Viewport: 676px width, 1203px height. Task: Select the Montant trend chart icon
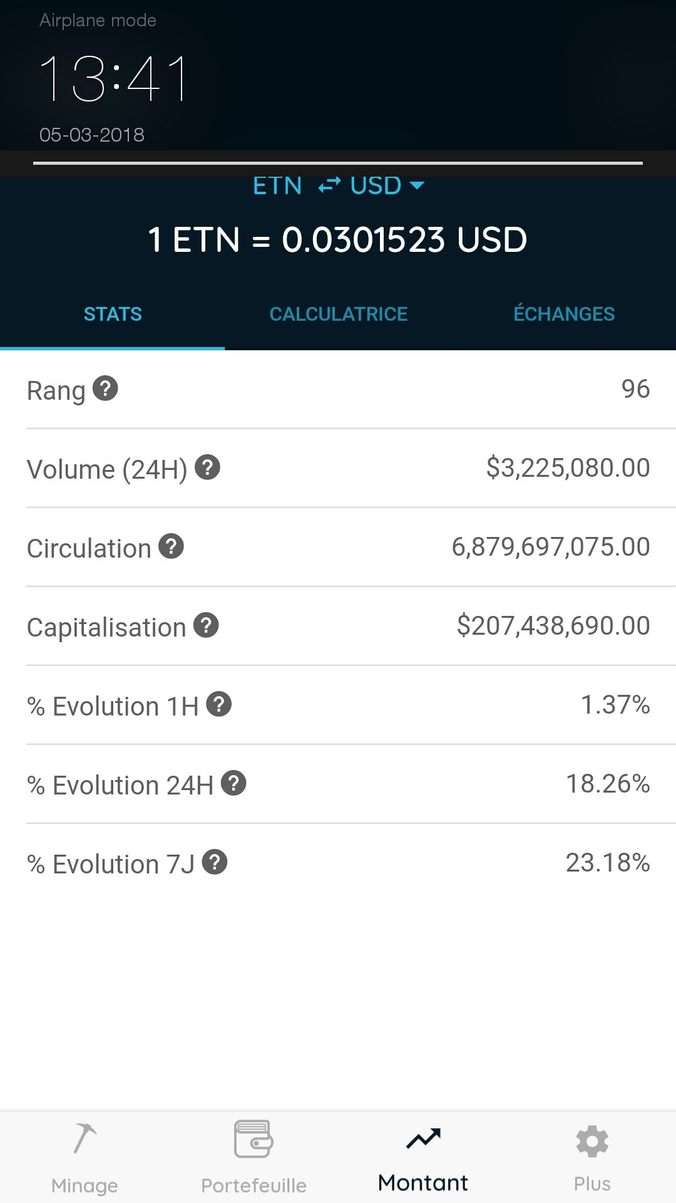point(423,1138)
